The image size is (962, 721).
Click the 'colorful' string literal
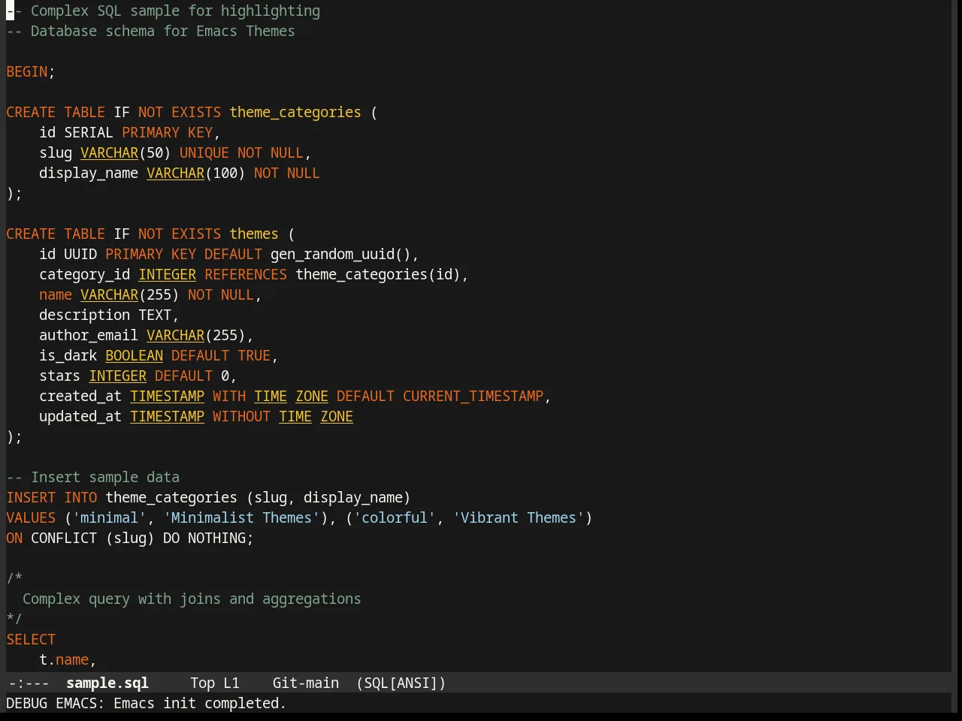coord(395,517)
